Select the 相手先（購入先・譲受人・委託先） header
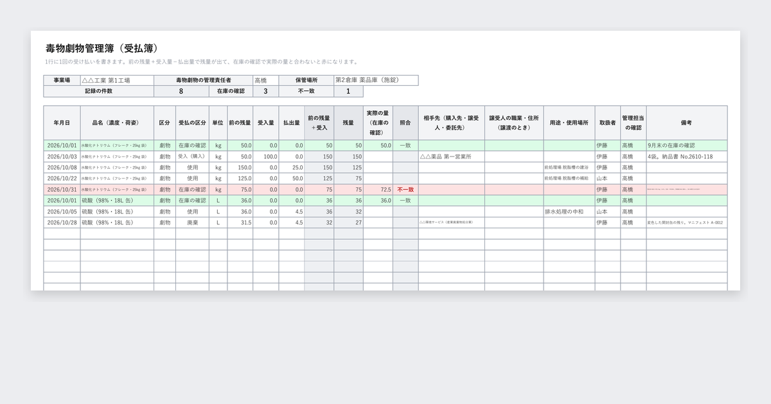The width and height of the screenshot is (771, 404). point(452,122)
